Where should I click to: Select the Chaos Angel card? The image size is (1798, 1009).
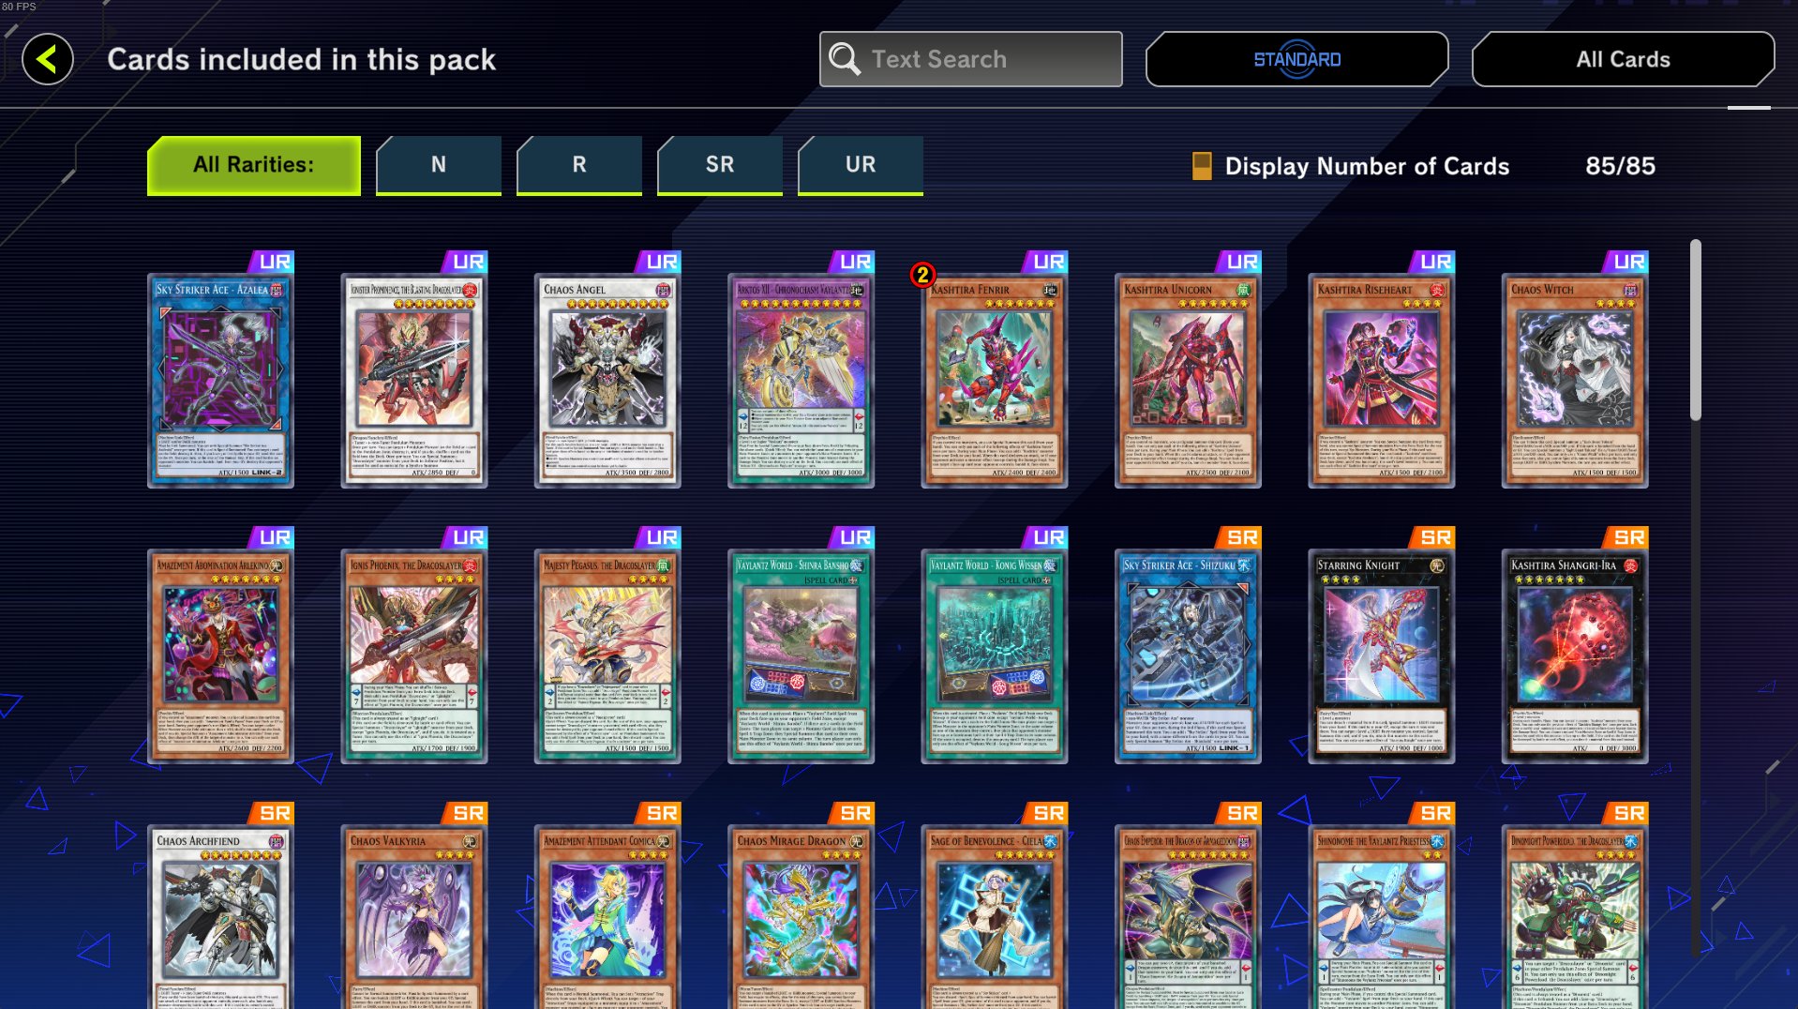point(607,380)
